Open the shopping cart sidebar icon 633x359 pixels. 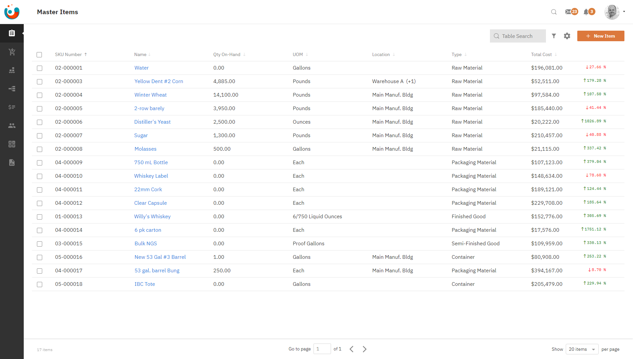[12, 52]
